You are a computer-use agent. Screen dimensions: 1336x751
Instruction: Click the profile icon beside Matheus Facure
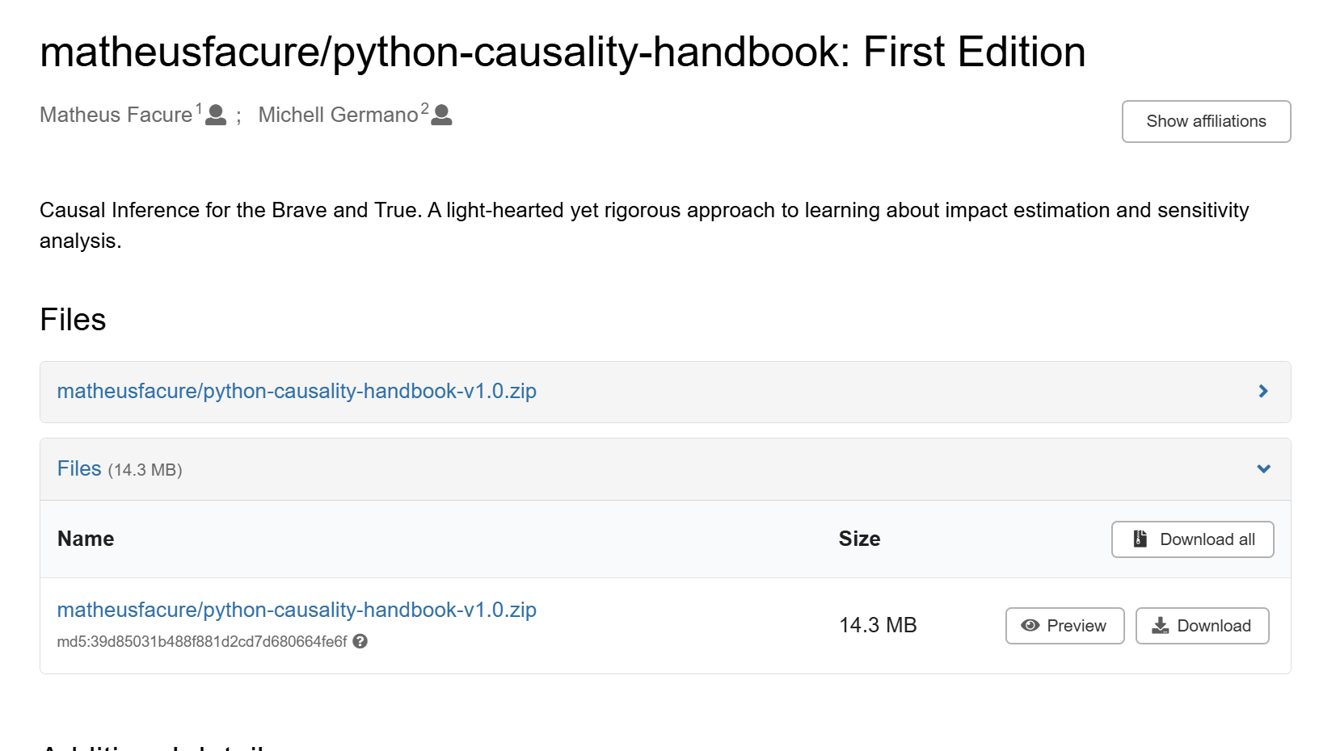click(x=216, y=115)
